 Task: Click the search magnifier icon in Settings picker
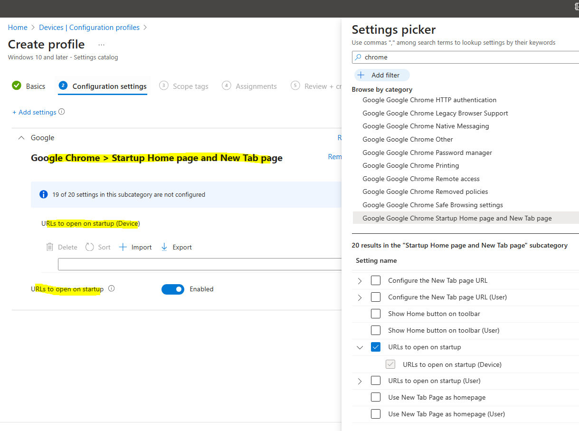coord(358,57)
